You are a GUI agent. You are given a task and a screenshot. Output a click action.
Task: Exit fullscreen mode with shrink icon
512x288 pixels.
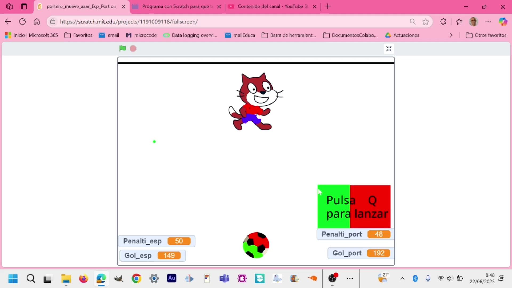pos(389,49)
